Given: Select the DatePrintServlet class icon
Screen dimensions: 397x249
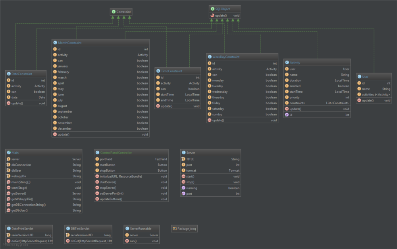Looking at the screenshot, I should point(9,228).
